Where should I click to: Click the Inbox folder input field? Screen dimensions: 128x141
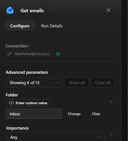pyautogui.click(x=34, y=114)
